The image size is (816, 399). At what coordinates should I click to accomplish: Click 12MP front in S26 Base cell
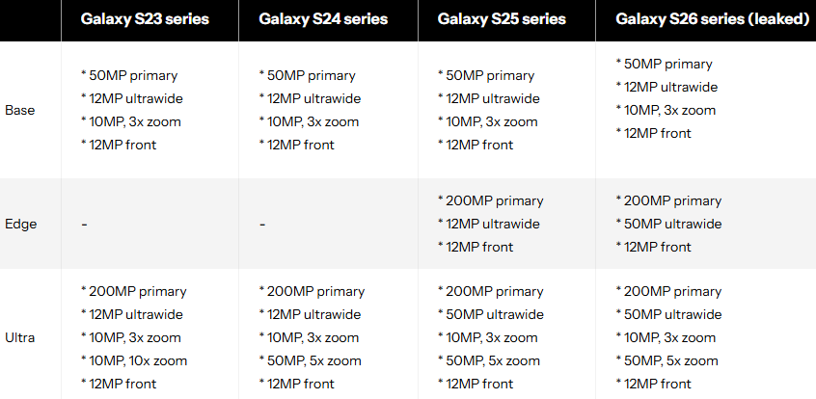click(661, 133)
